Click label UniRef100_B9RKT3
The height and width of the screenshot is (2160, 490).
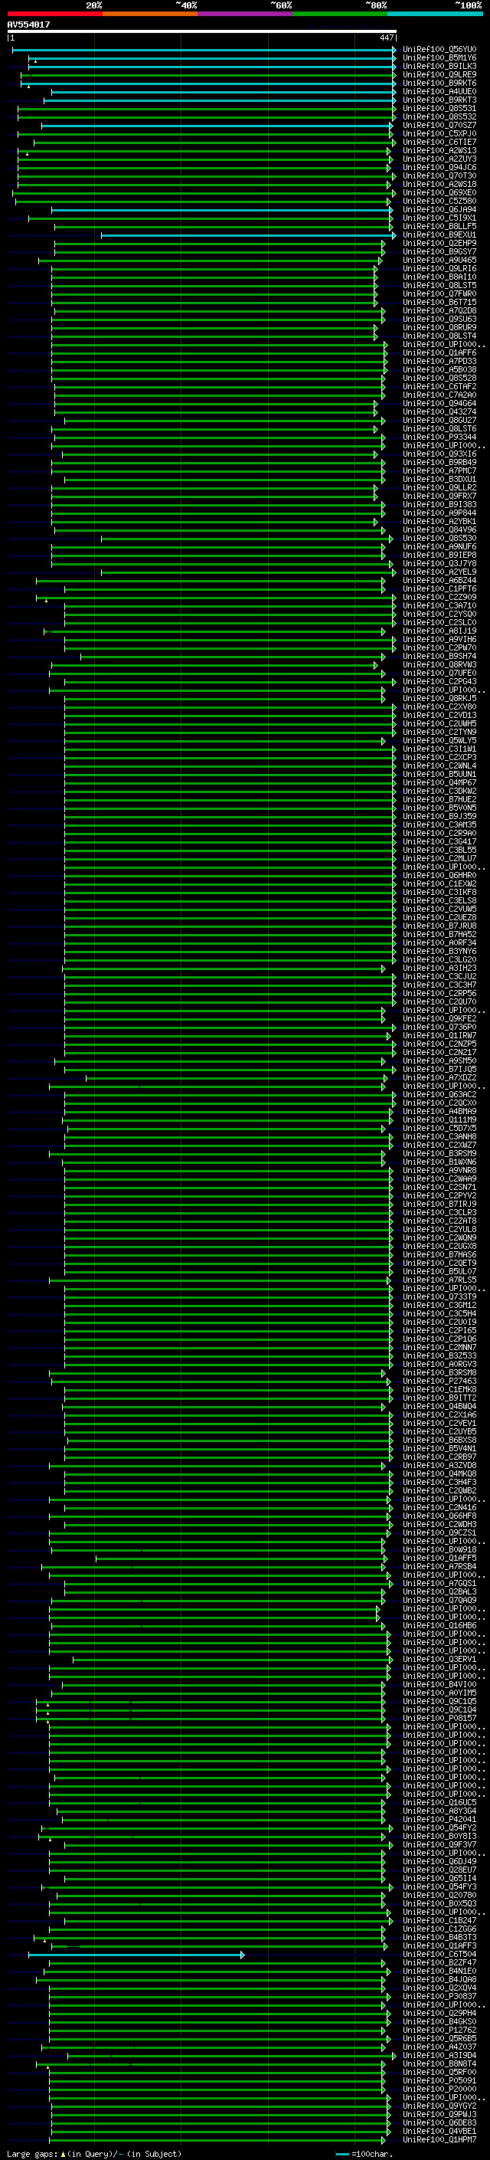439,100
